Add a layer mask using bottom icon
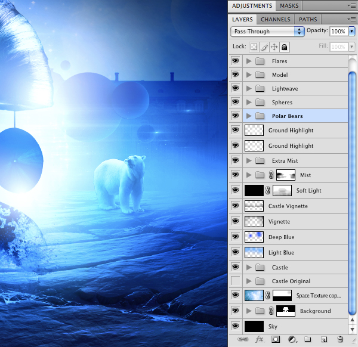The width and height of the screenshot is (358, 347). (276, 339)
